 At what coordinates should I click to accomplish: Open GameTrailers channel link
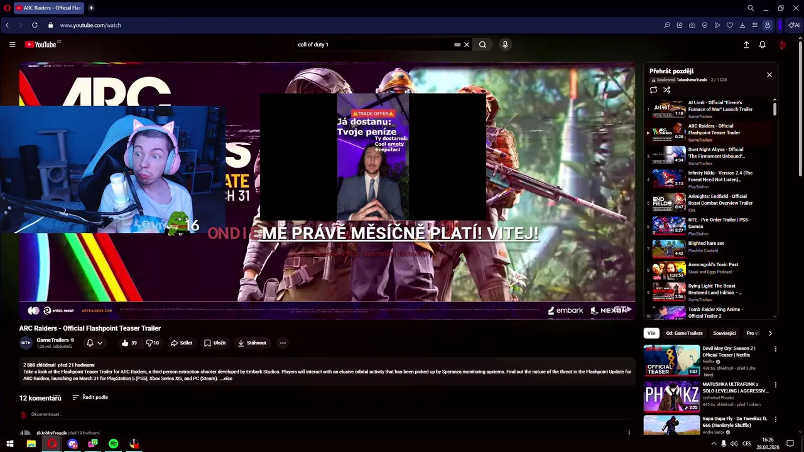pos(52,340)
